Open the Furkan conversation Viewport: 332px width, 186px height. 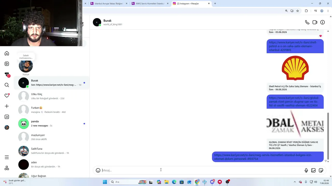pos(52,110)
